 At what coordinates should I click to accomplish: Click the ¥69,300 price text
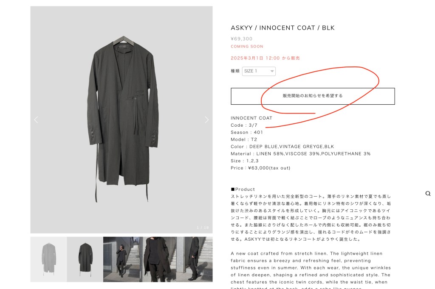[x=242, y=39]
